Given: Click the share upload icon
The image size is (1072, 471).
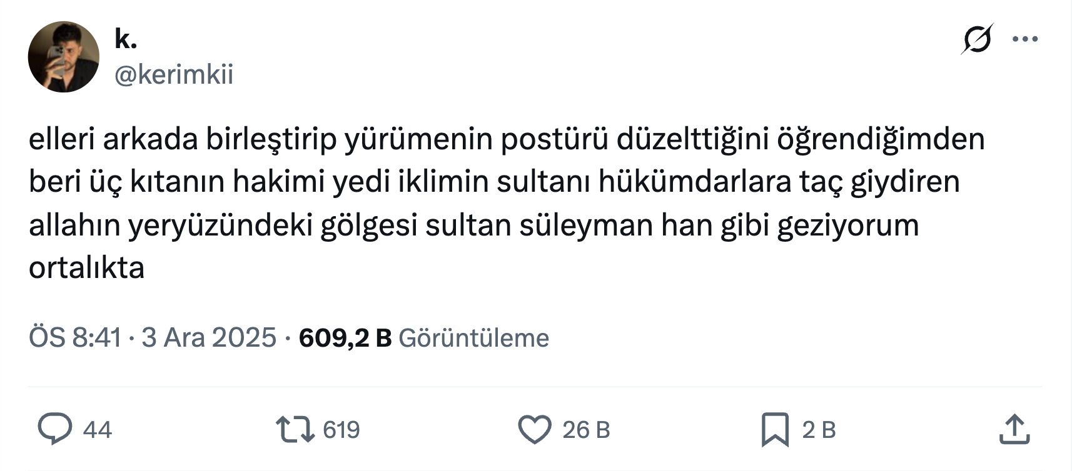Looking at the screenshot, I should [x=1014, y=429].
